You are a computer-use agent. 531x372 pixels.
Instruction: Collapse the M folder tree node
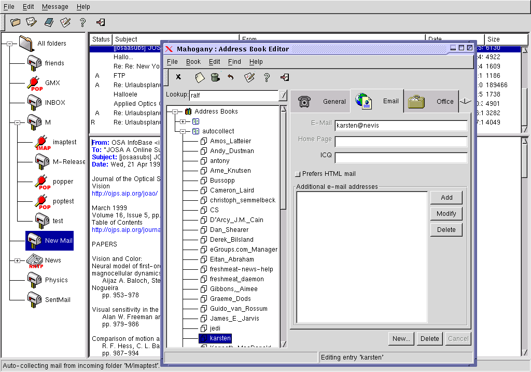18,122
